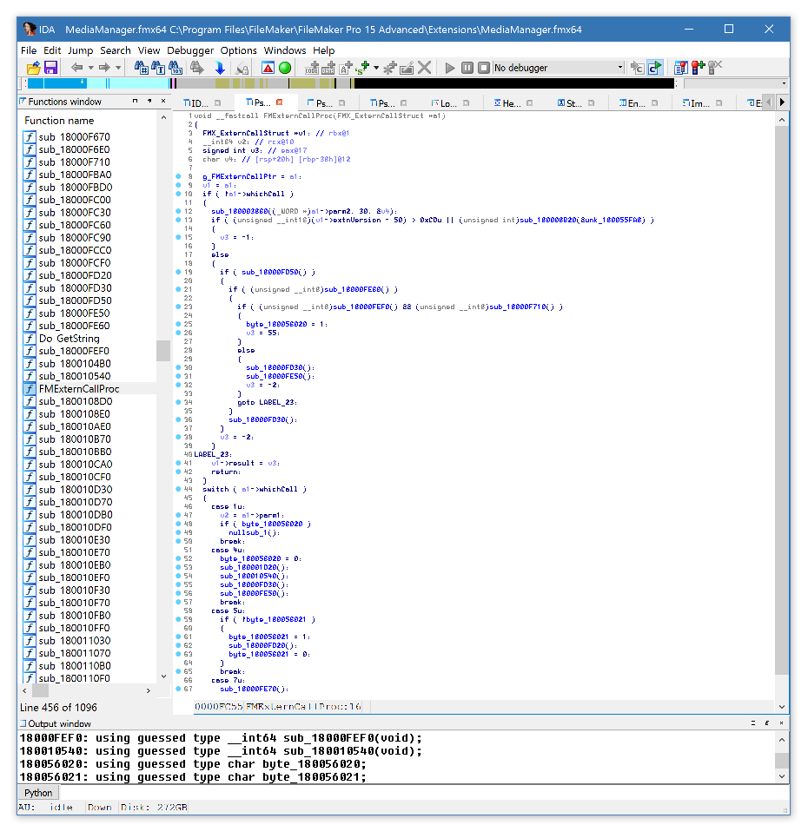Open the View menu

coord(149,50)
